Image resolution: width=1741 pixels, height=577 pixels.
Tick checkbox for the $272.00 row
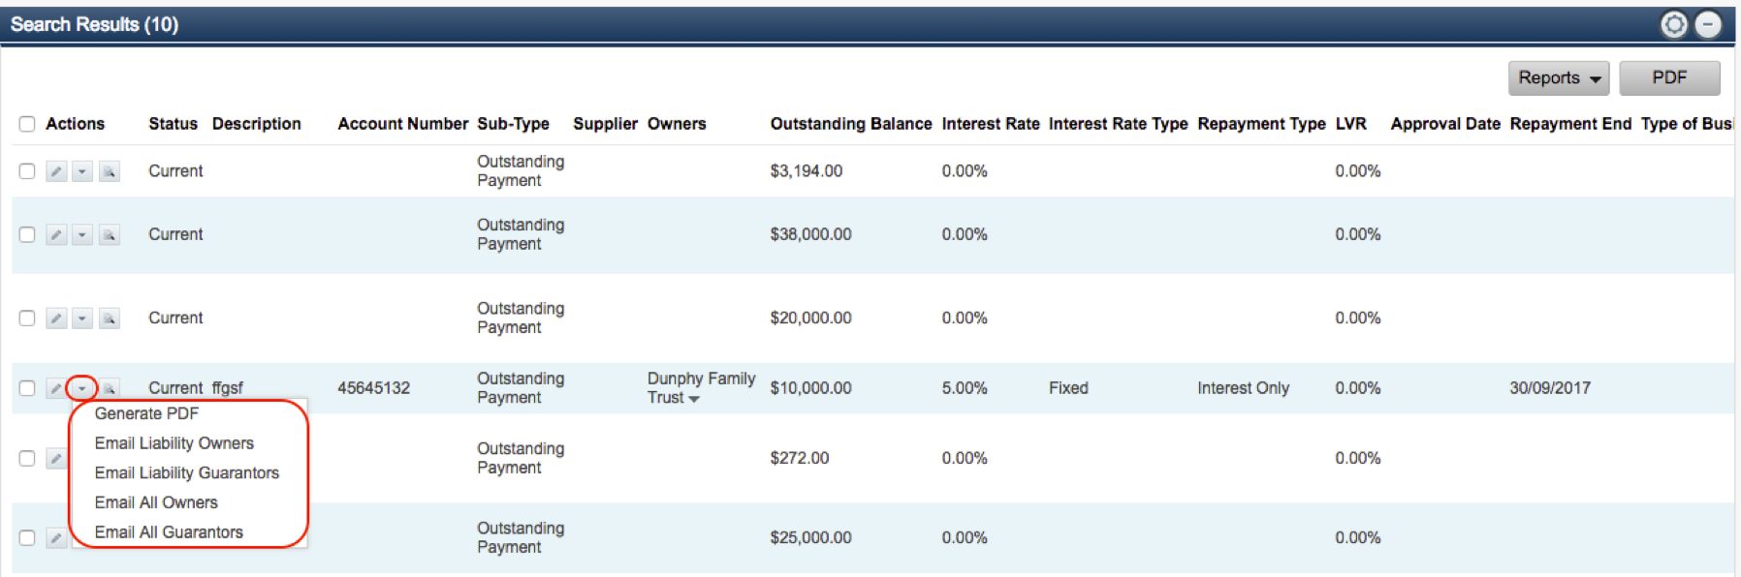pos(27,459)
